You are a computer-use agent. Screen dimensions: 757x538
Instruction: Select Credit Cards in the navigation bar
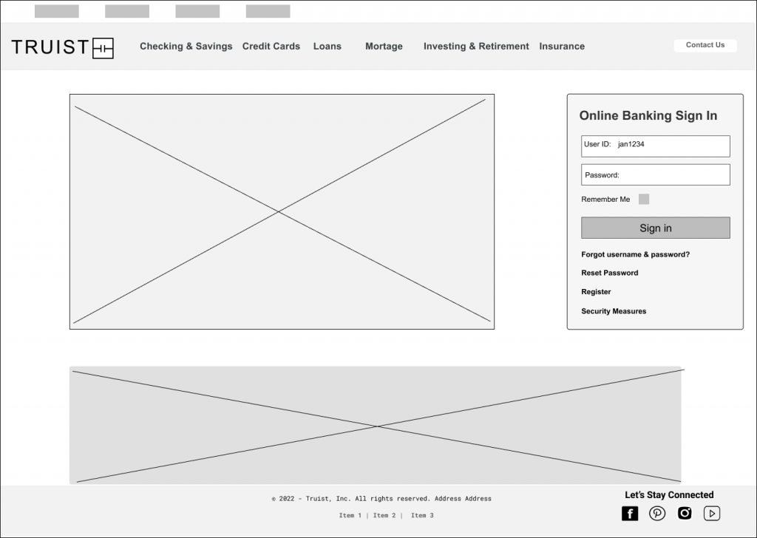tap(271, 46)
